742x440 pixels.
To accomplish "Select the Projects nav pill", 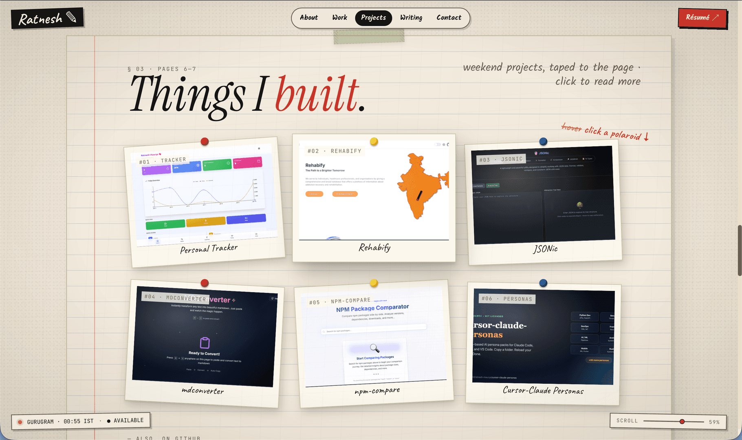I will tap(373, 18).
